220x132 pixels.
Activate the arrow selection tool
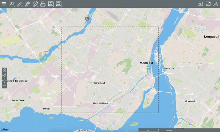point(11,4)
